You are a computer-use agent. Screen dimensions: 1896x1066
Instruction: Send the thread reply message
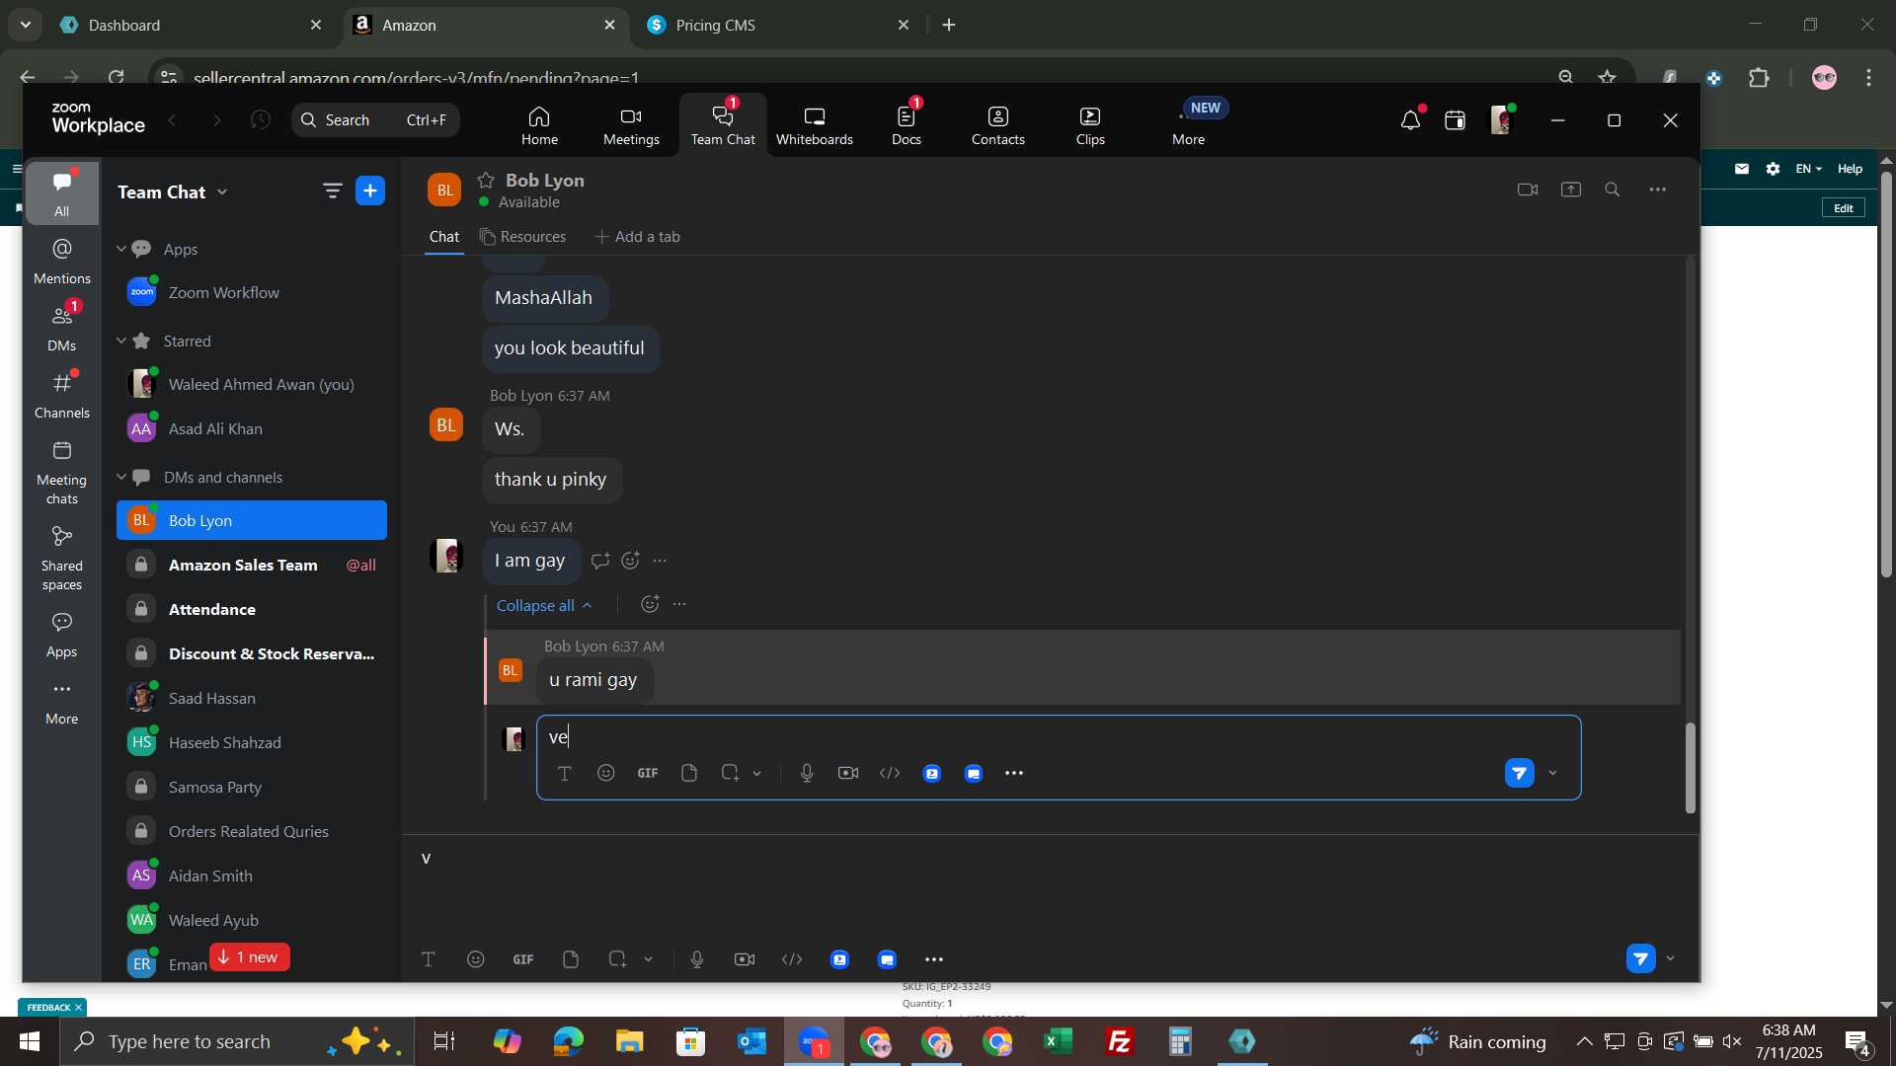[1520, 773]
